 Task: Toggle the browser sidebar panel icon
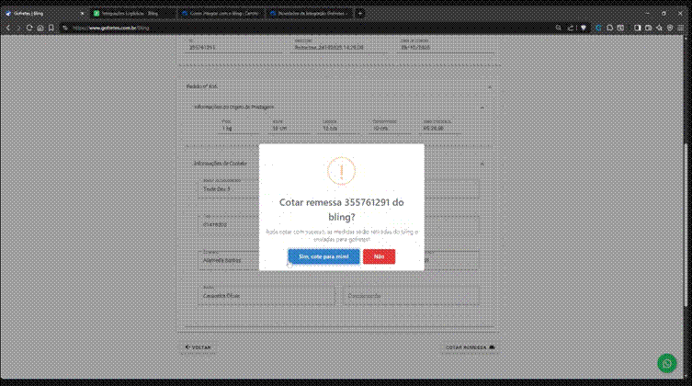tap(637, 28)
